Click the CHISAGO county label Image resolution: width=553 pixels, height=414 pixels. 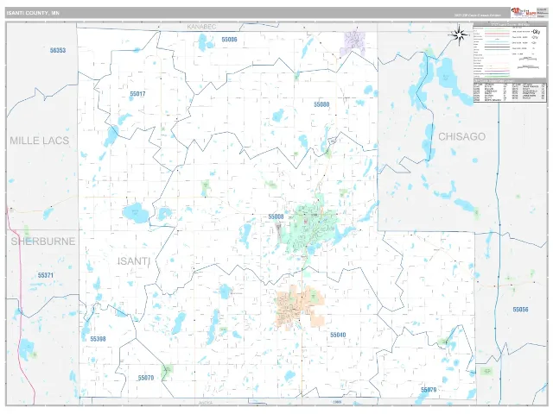pos(461,136)
